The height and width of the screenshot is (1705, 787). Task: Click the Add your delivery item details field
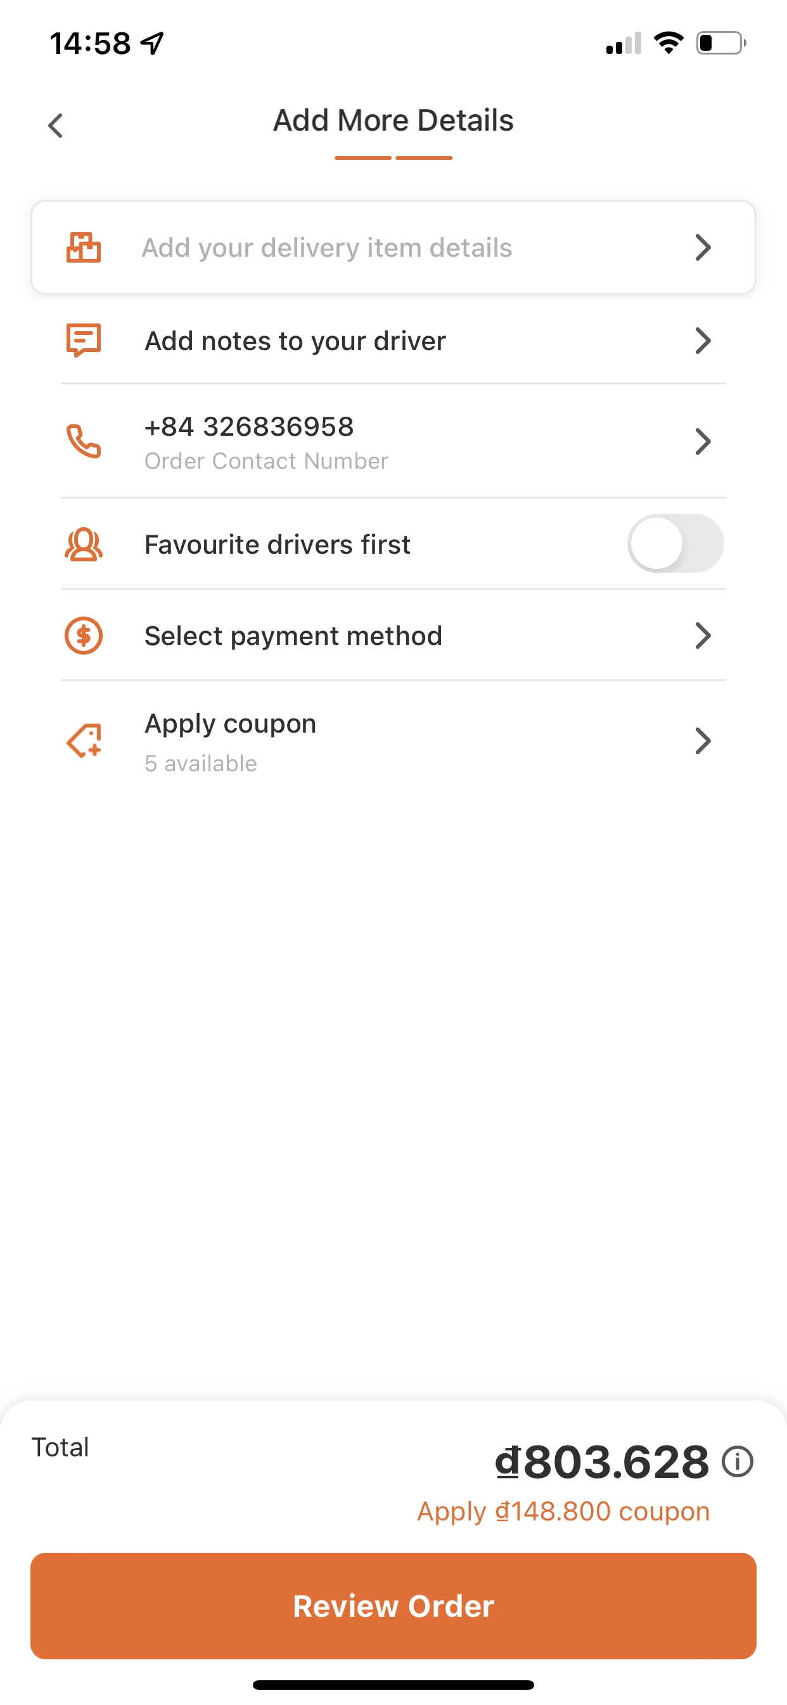327,247
